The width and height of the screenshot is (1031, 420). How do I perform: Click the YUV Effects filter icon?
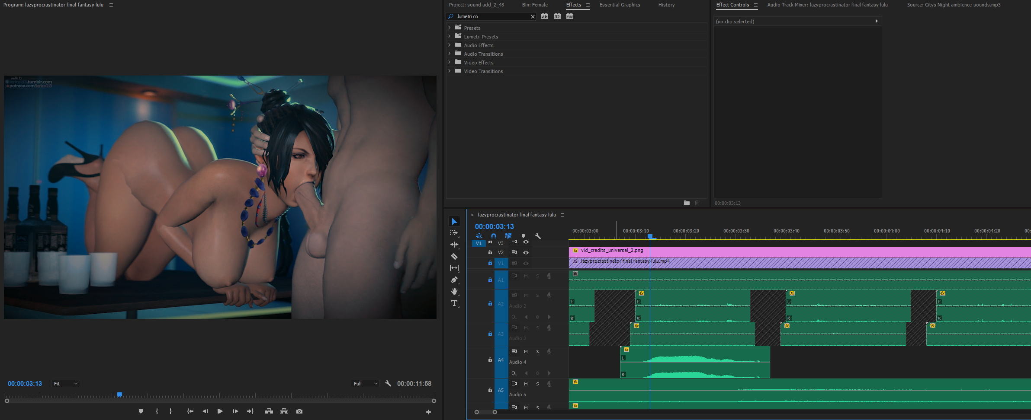point(570,16)
